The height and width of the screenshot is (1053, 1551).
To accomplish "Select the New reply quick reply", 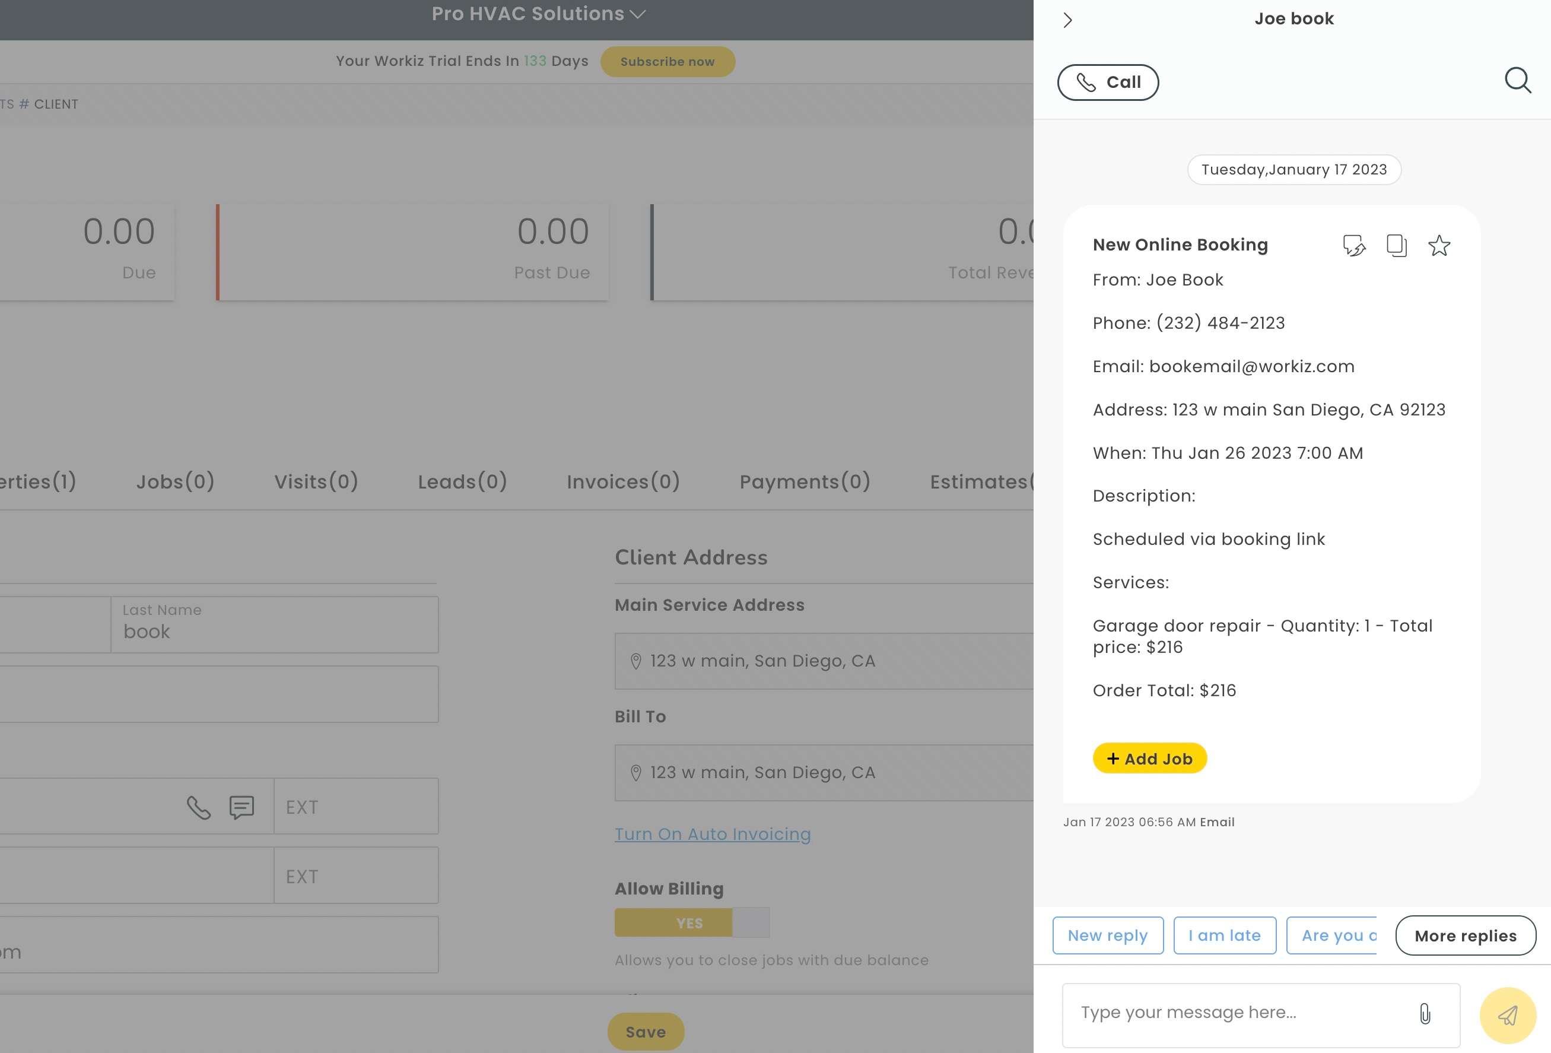I will click(1108, 935).
